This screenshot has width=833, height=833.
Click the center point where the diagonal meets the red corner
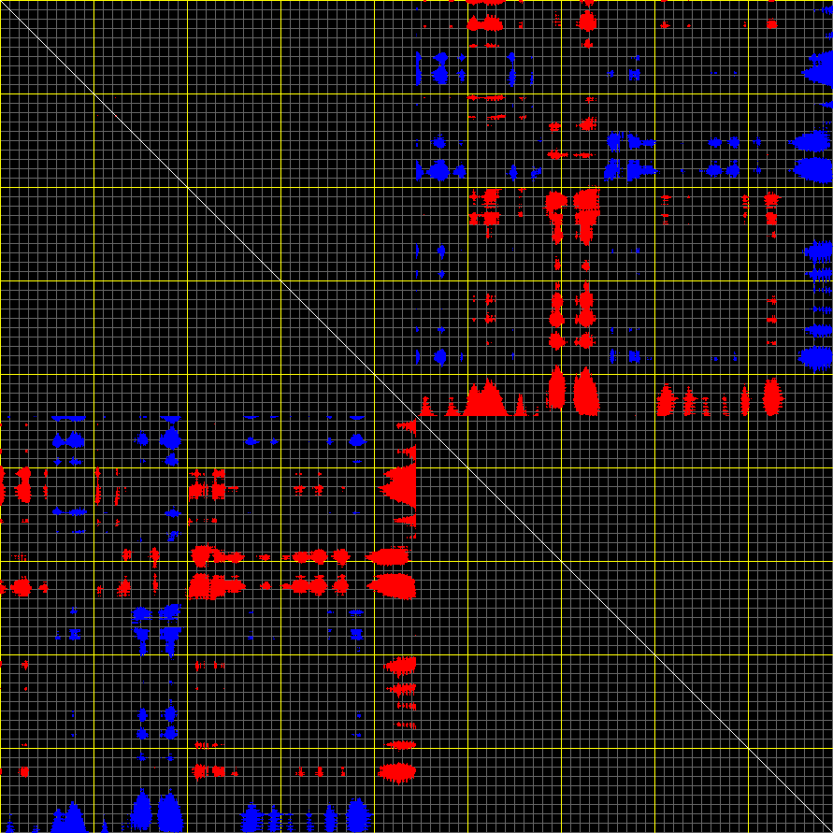tap(416, 416)
